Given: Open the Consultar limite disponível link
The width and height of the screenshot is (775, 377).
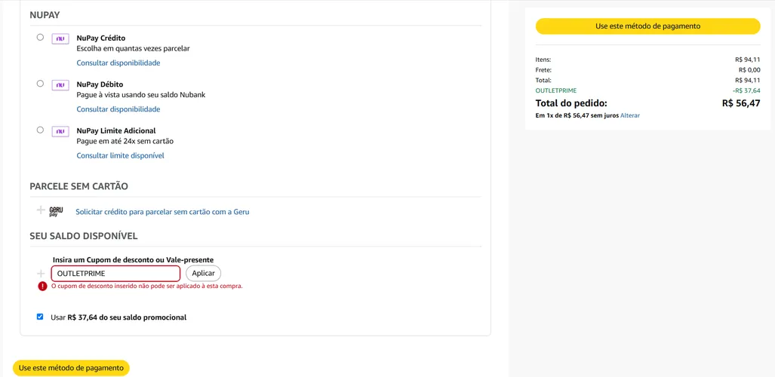Looking at the screenshot, I should coord(120,155).
